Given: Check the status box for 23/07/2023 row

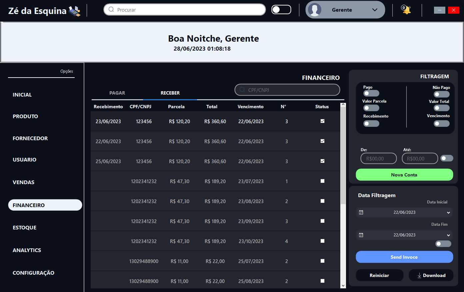Looking at the screenshot, I should 322,181.
